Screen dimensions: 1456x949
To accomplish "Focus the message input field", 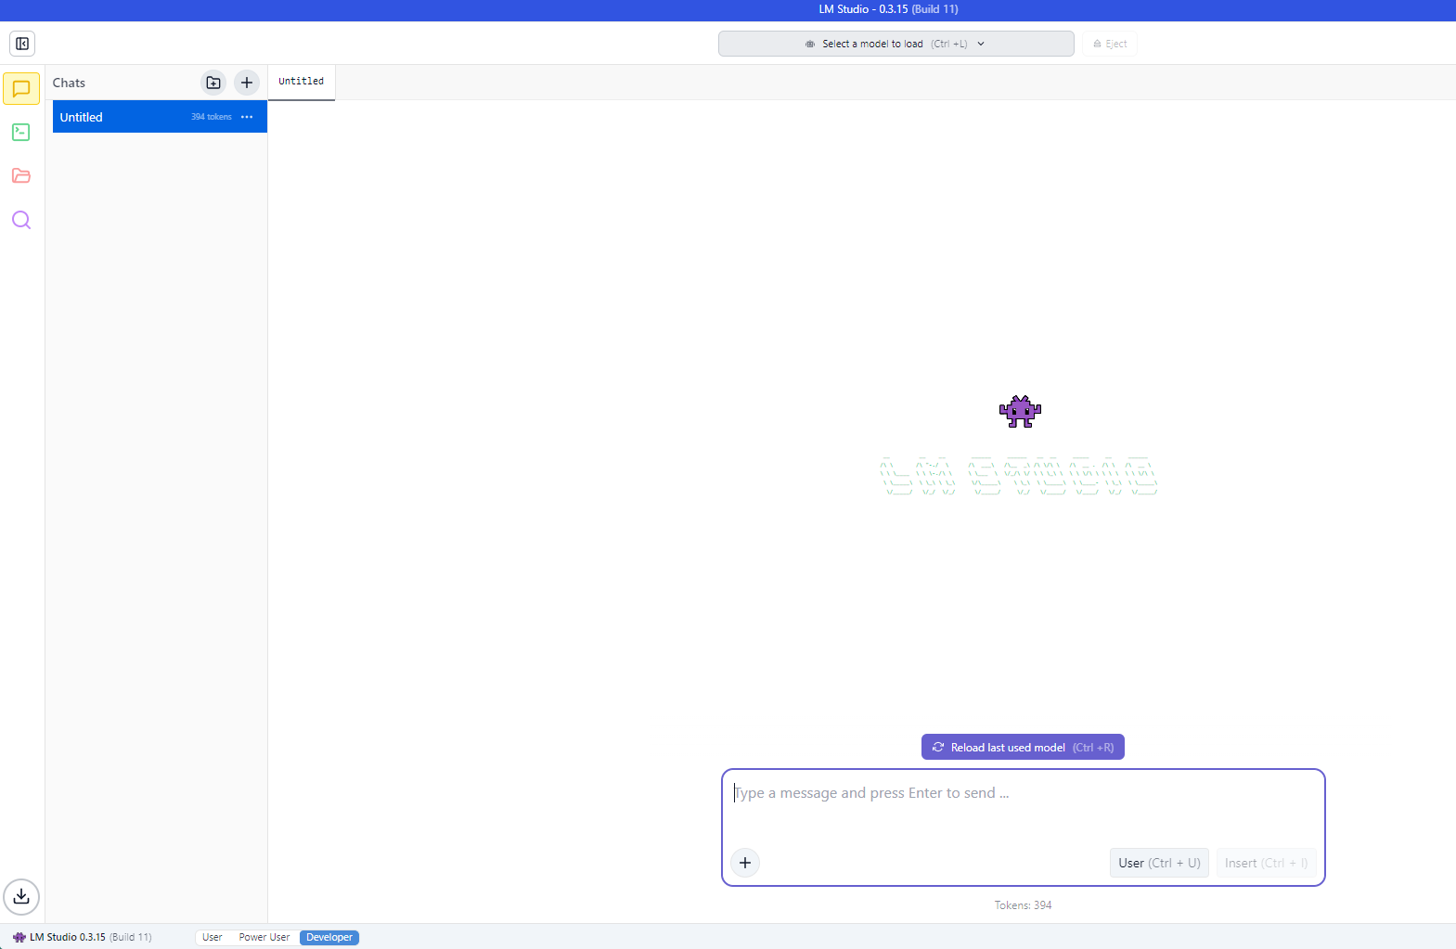I will pyautogui.click(x=1021, y=805).
